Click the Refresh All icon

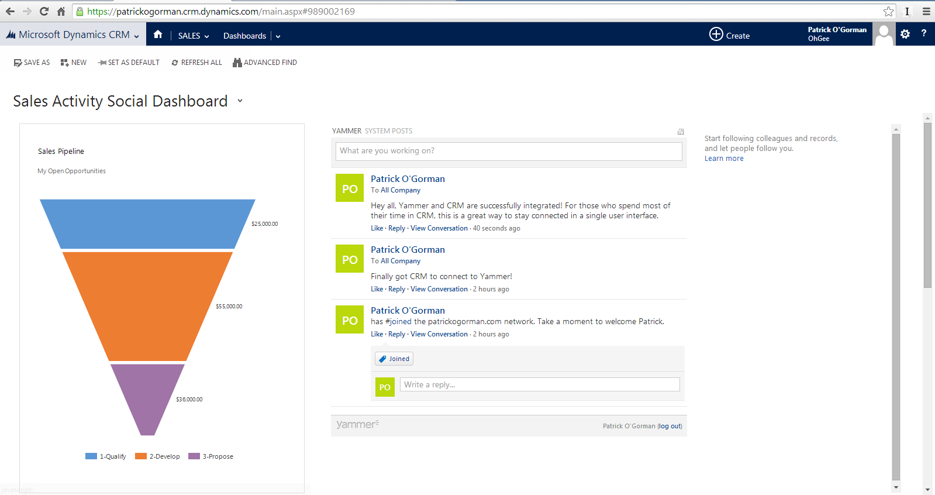coord(175,63)
